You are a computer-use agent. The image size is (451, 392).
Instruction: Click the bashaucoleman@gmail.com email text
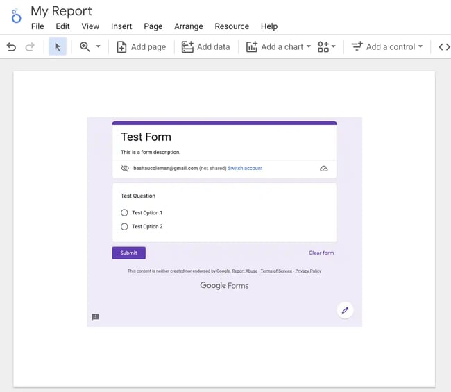[x=165, y=168]
